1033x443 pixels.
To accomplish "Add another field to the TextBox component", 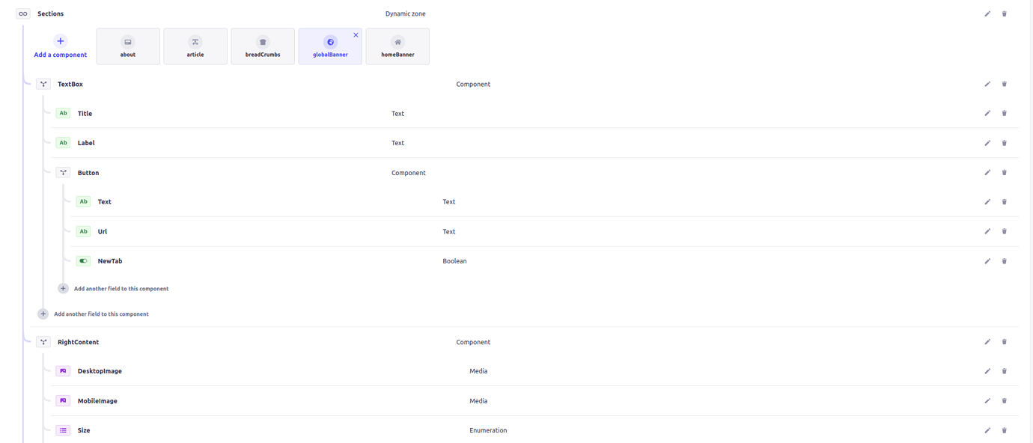I will pos(102,314).
